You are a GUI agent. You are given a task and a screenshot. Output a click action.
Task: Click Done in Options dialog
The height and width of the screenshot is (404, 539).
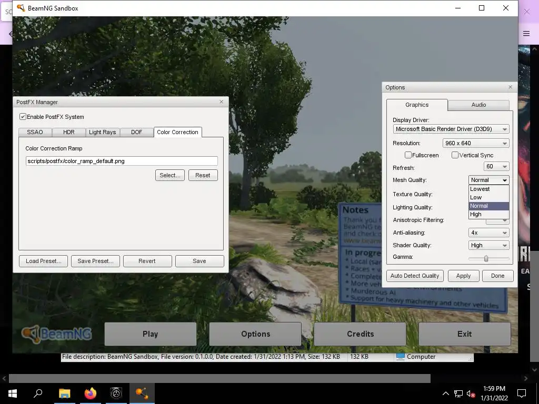(498, 276)
